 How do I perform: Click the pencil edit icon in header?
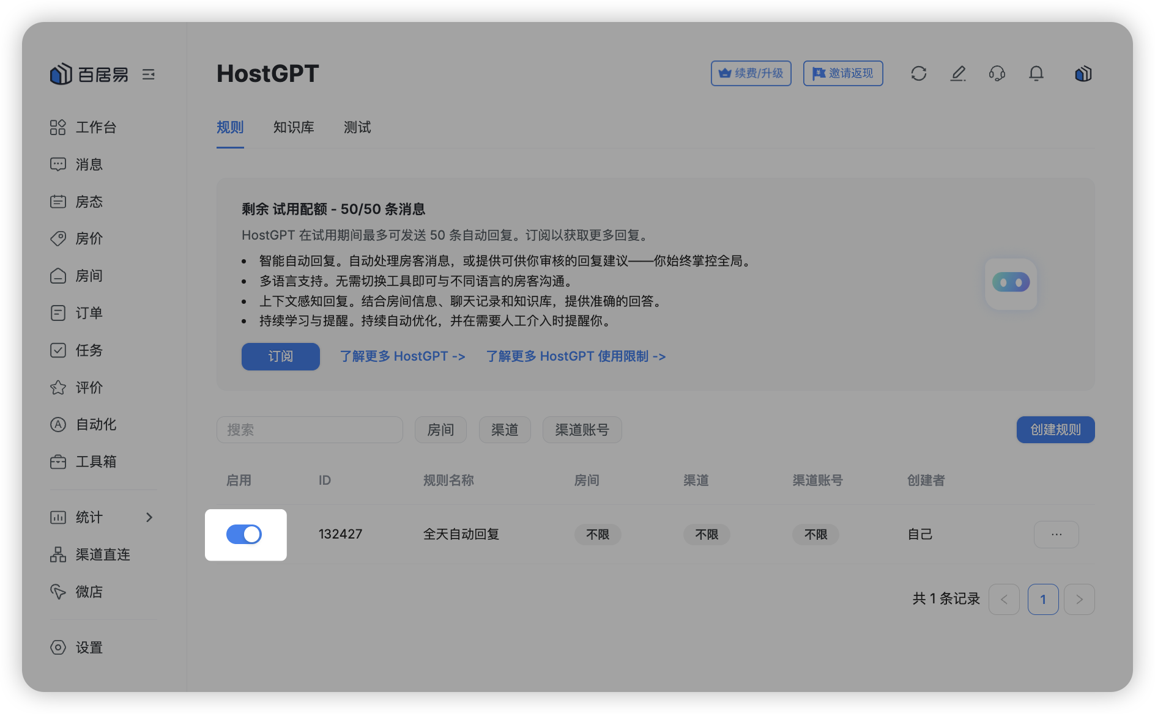tap(958, 74)
